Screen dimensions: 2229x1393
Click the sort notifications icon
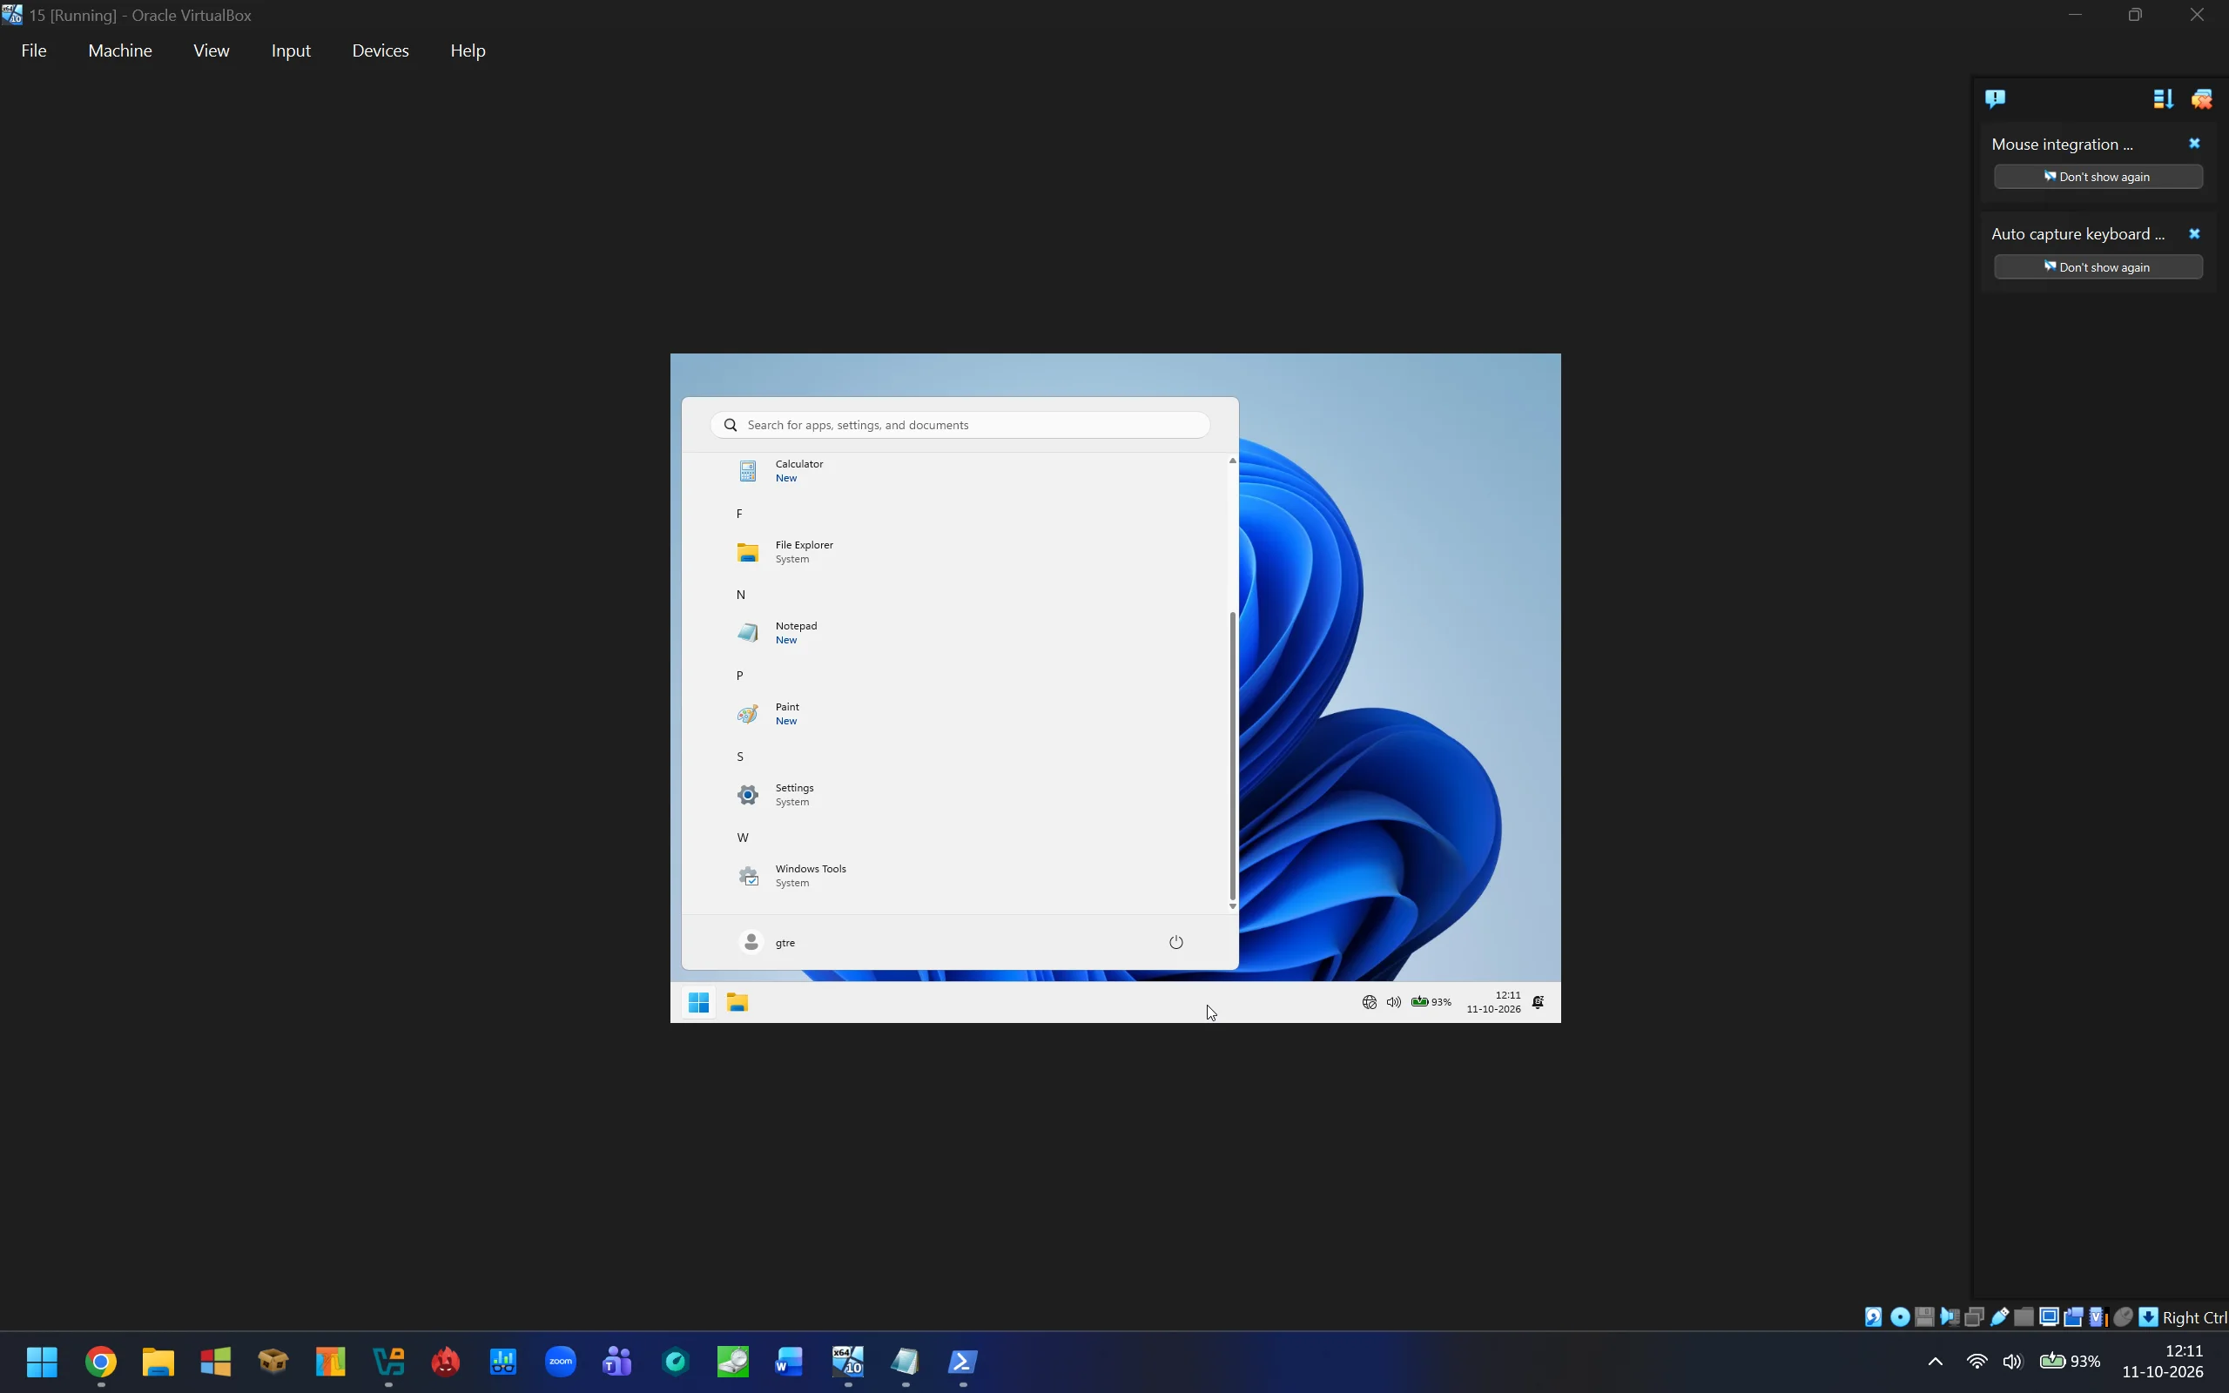pyautogui.click(x=2163, y=98)
